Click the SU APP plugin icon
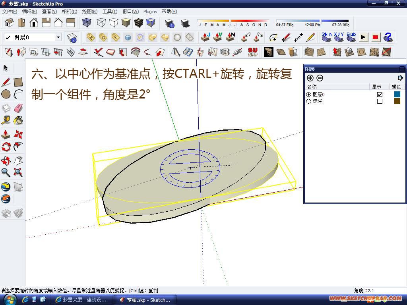407x305 pixels. click(x=252, y=52)
